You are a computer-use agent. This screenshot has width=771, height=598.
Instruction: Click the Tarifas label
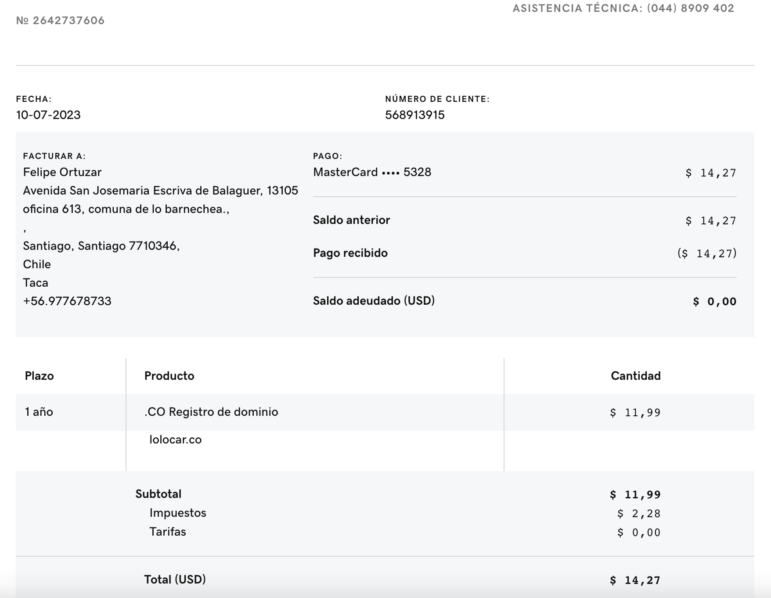pyautogui.click(x=168, y=532)
